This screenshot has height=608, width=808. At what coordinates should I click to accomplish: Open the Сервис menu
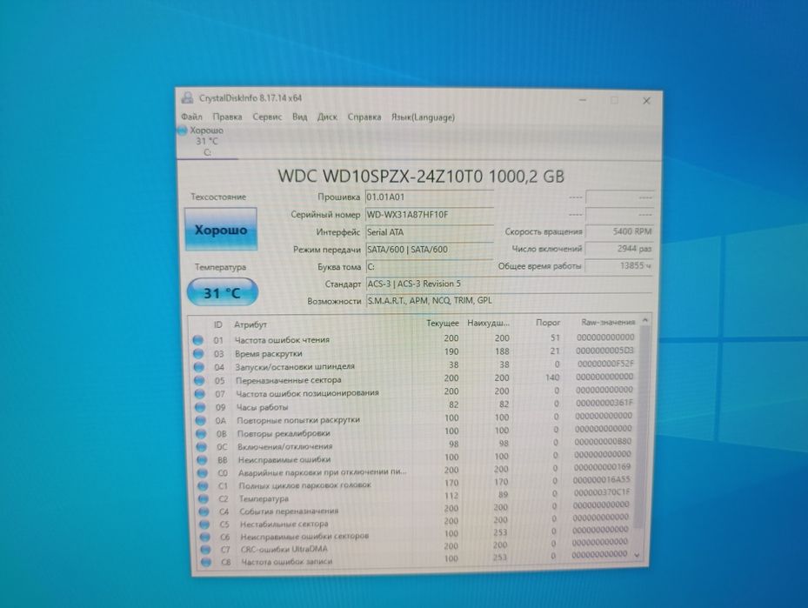267,117
